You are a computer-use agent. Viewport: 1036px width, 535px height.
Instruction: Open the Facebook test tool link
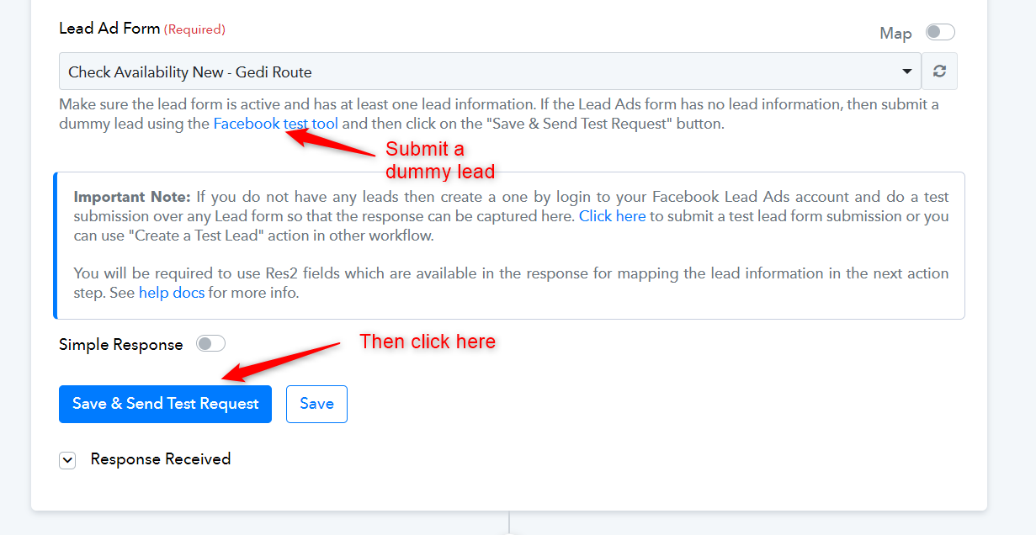tap(276, 124)
